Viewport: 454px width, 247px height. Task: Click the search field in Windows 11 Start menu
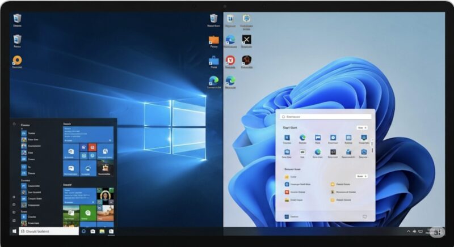coord(326,117)
